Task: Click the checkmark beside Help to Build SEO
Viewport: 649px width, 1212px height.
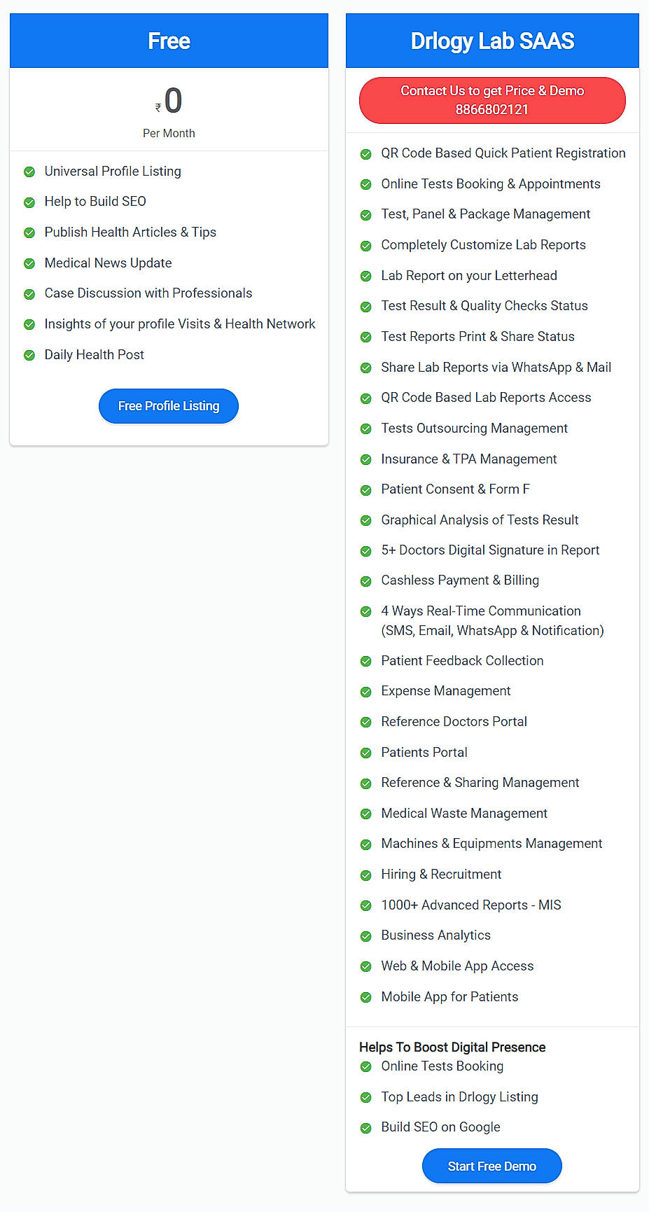Action: tap(29, 202)
